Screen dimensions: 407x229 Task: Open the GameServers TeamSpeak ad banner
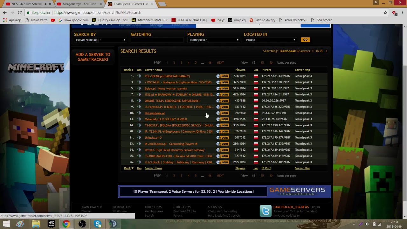click(224, 191)
